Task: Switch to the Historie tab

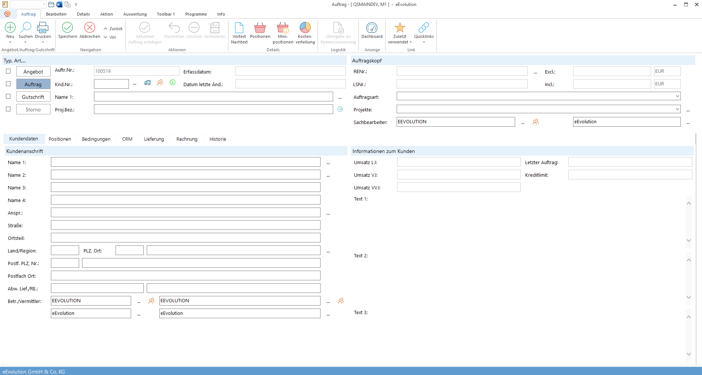Action: 218,139
